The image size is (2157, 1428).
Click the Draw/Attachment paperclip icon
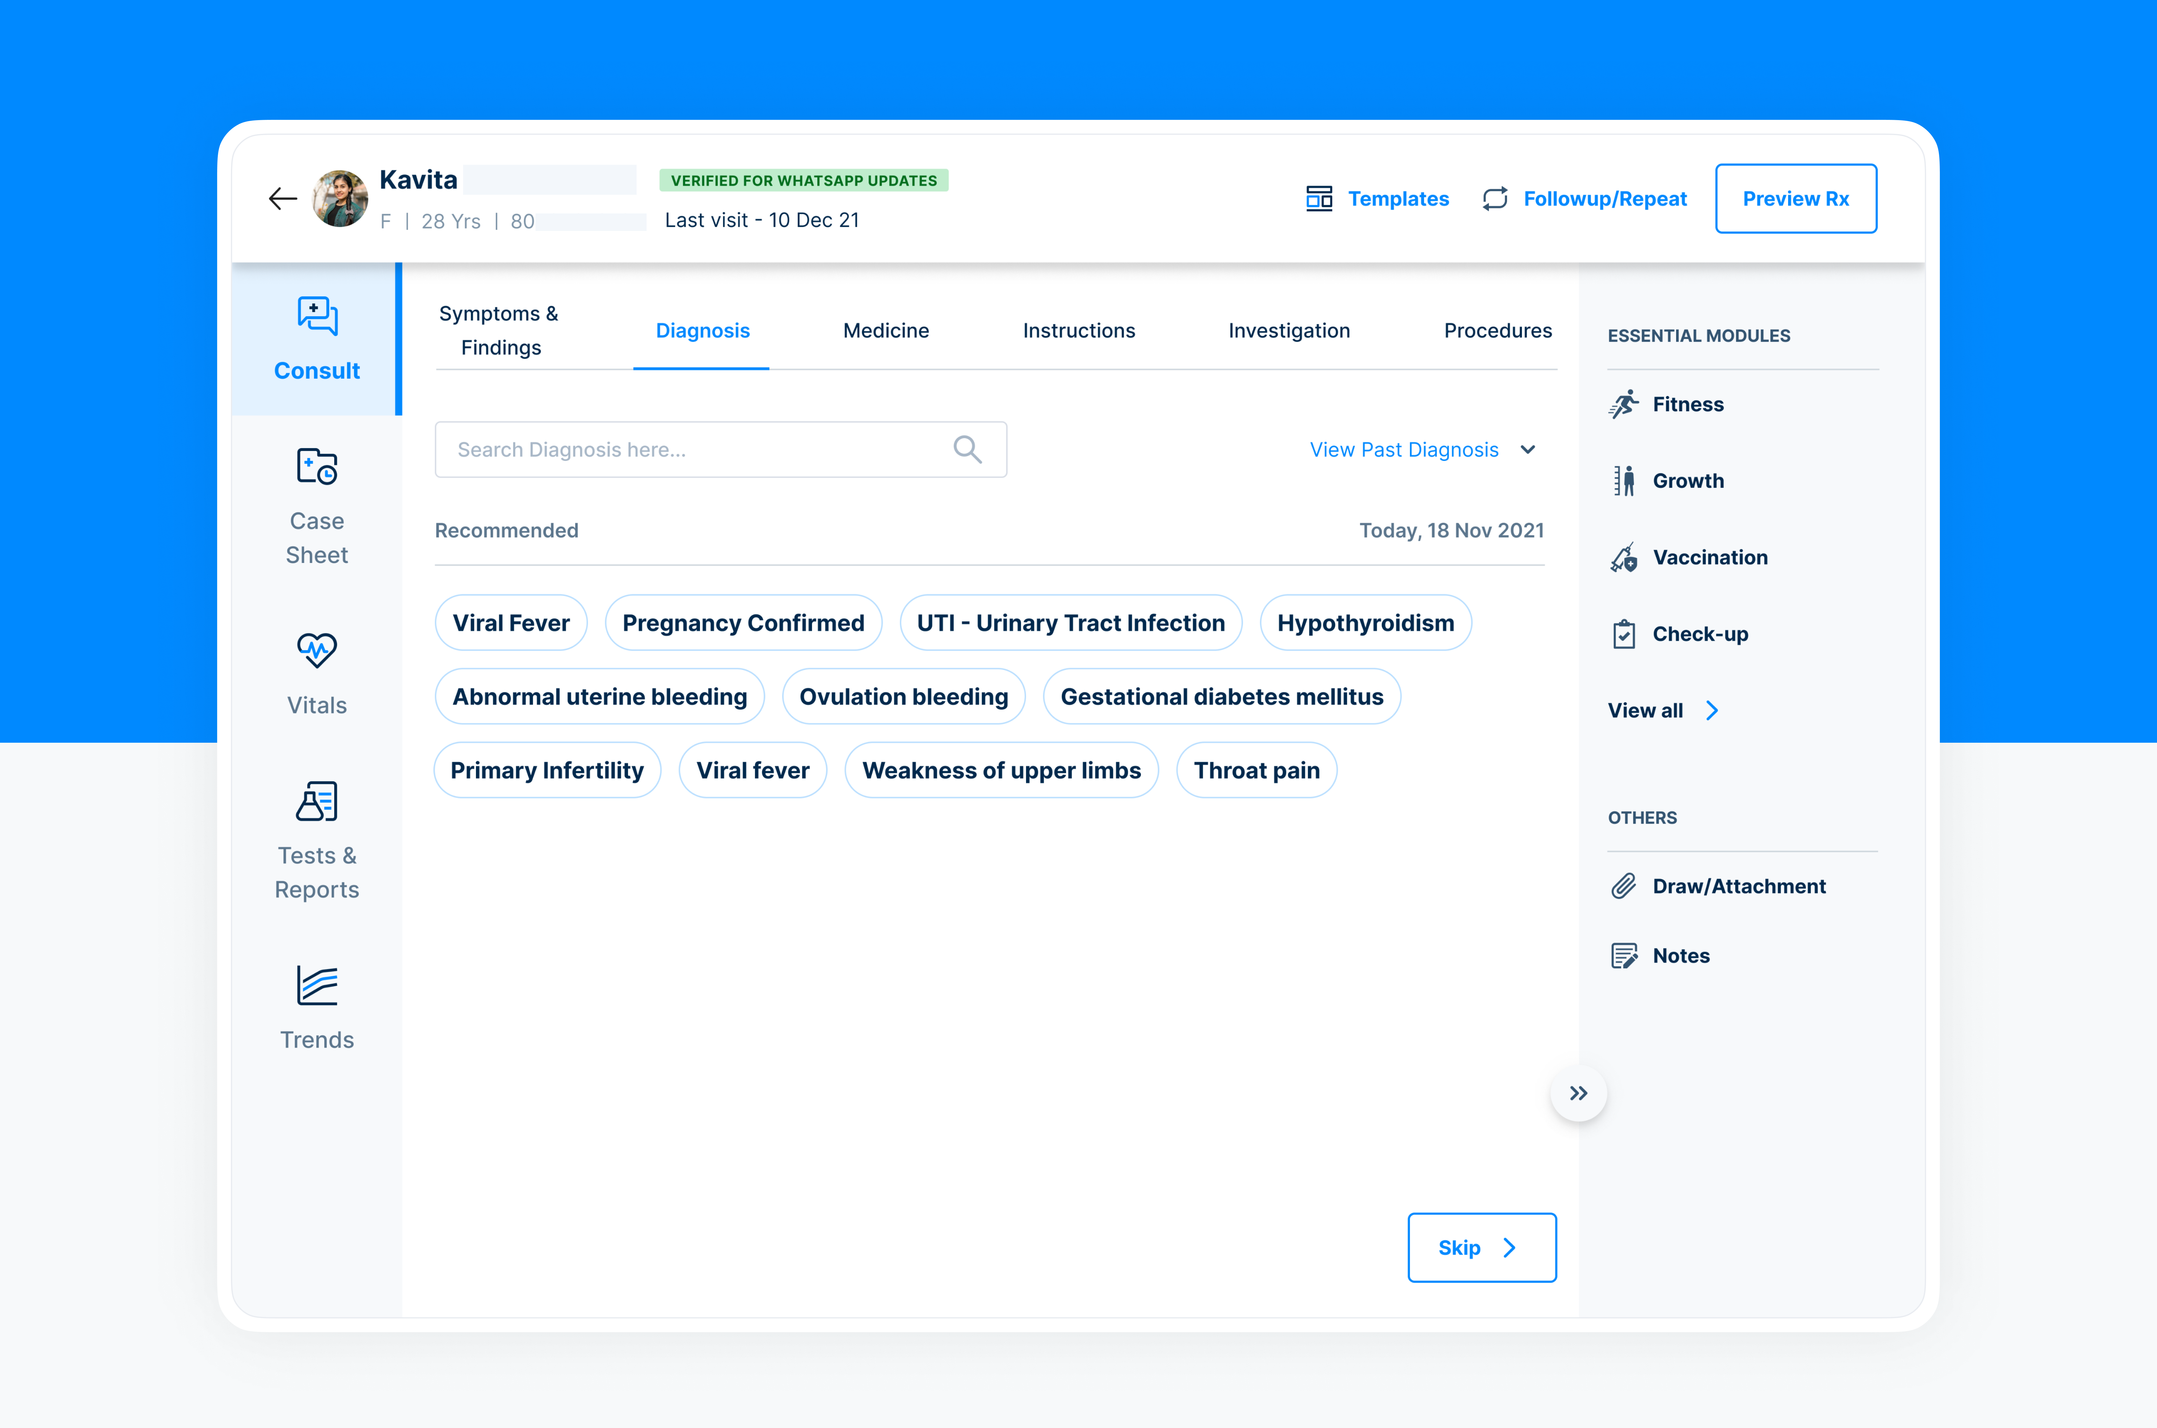(x=1623, y=886)
